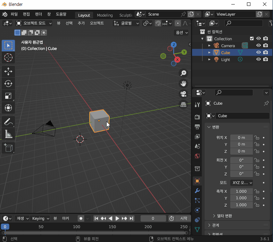Open the Particles properties tab

tap(197, 200)
